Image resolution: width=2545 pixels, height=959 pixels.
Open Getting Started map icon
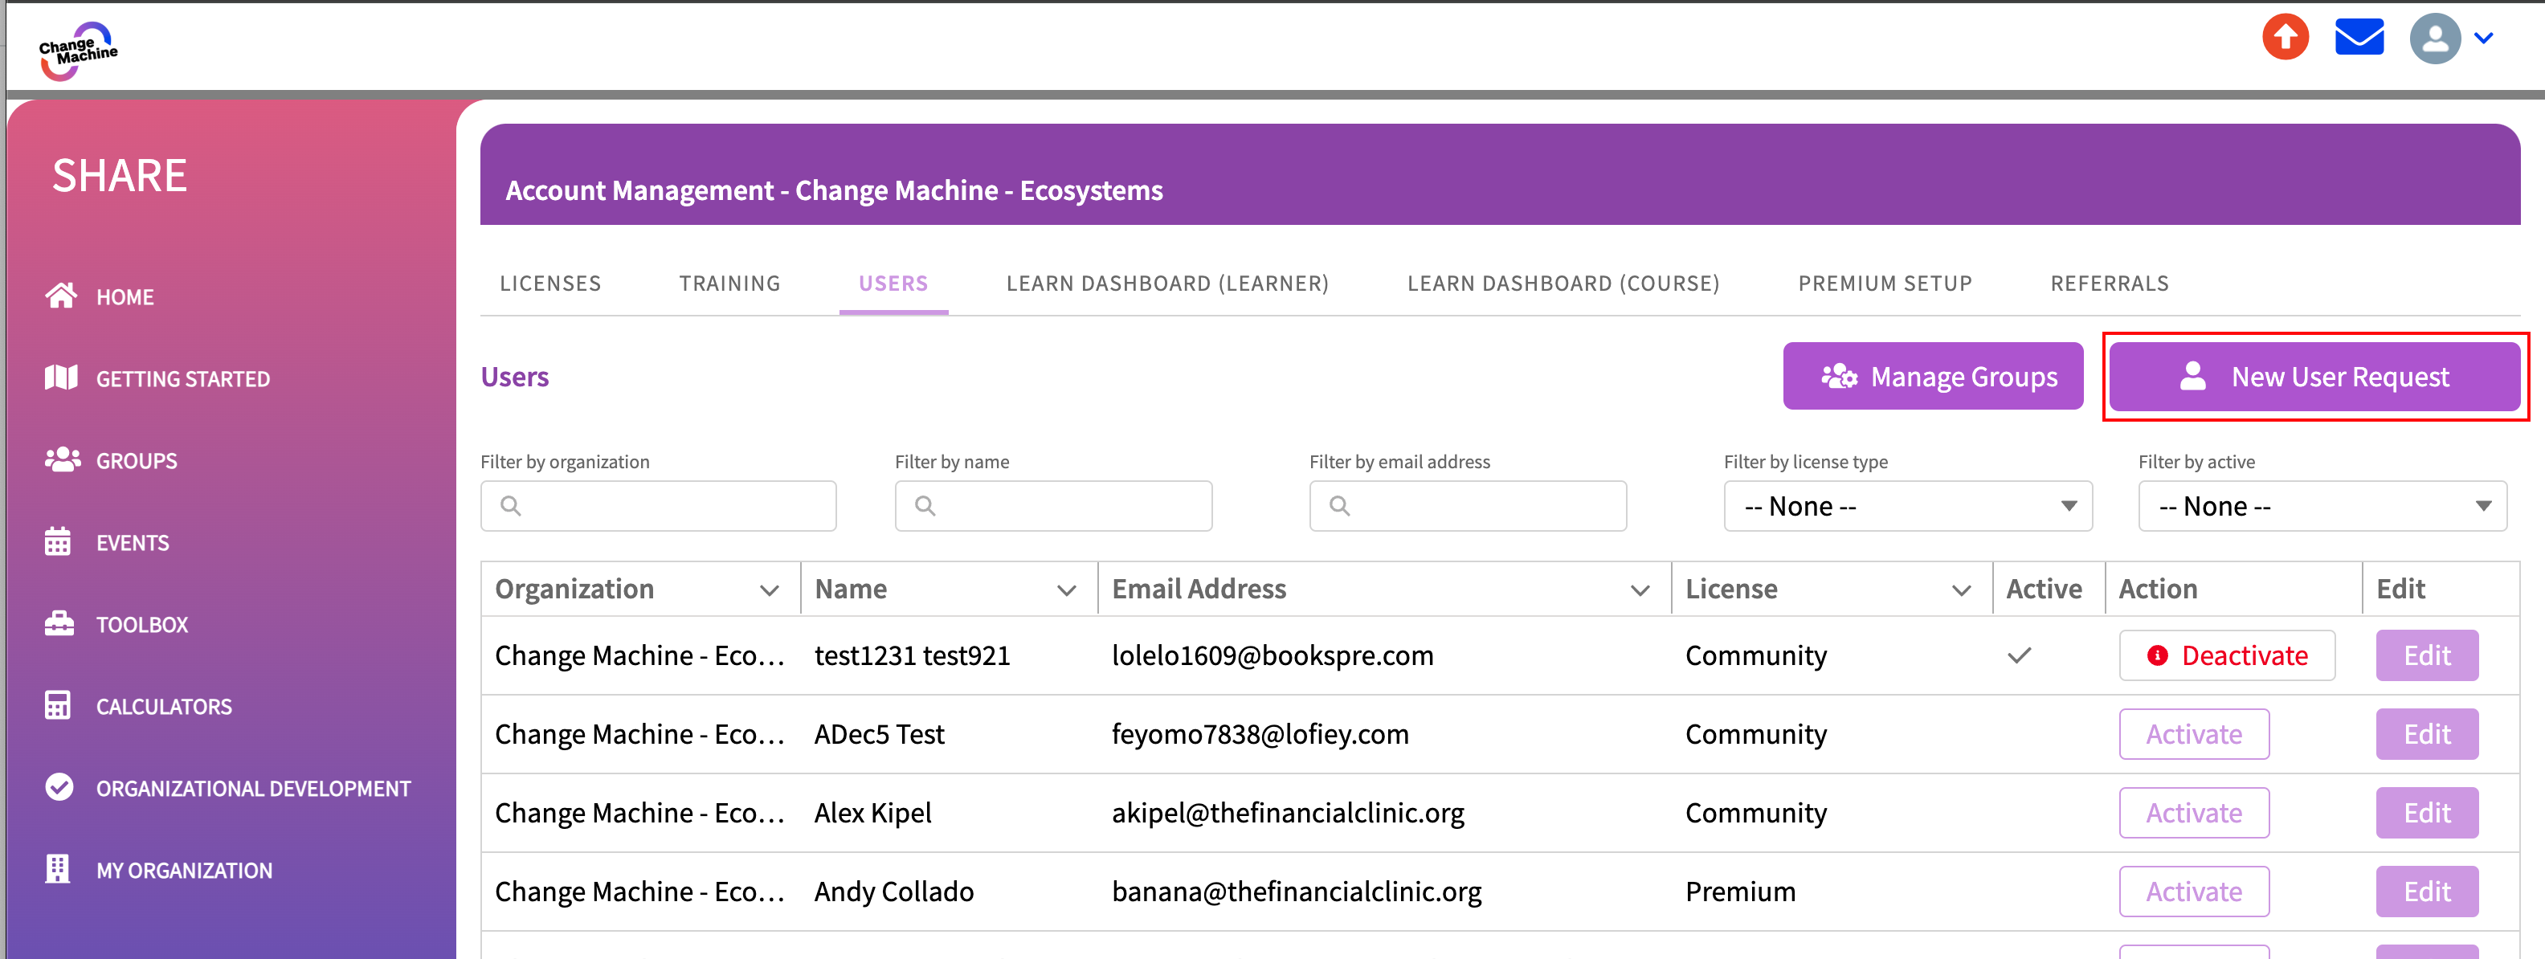pos(61,378)
